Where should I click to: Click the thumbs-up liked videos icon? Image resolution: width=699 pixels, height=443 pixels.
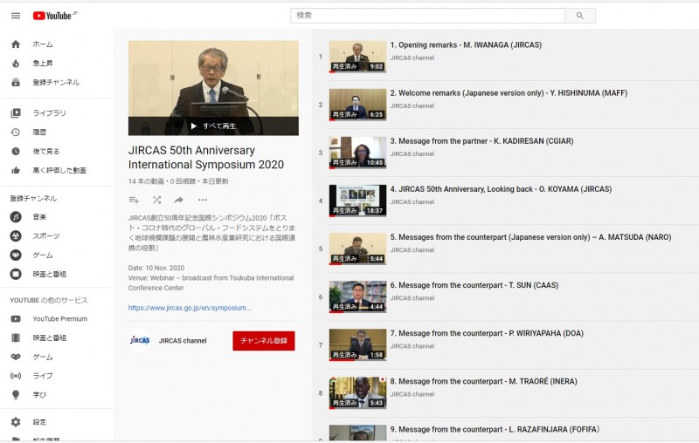tap(16, 170)
